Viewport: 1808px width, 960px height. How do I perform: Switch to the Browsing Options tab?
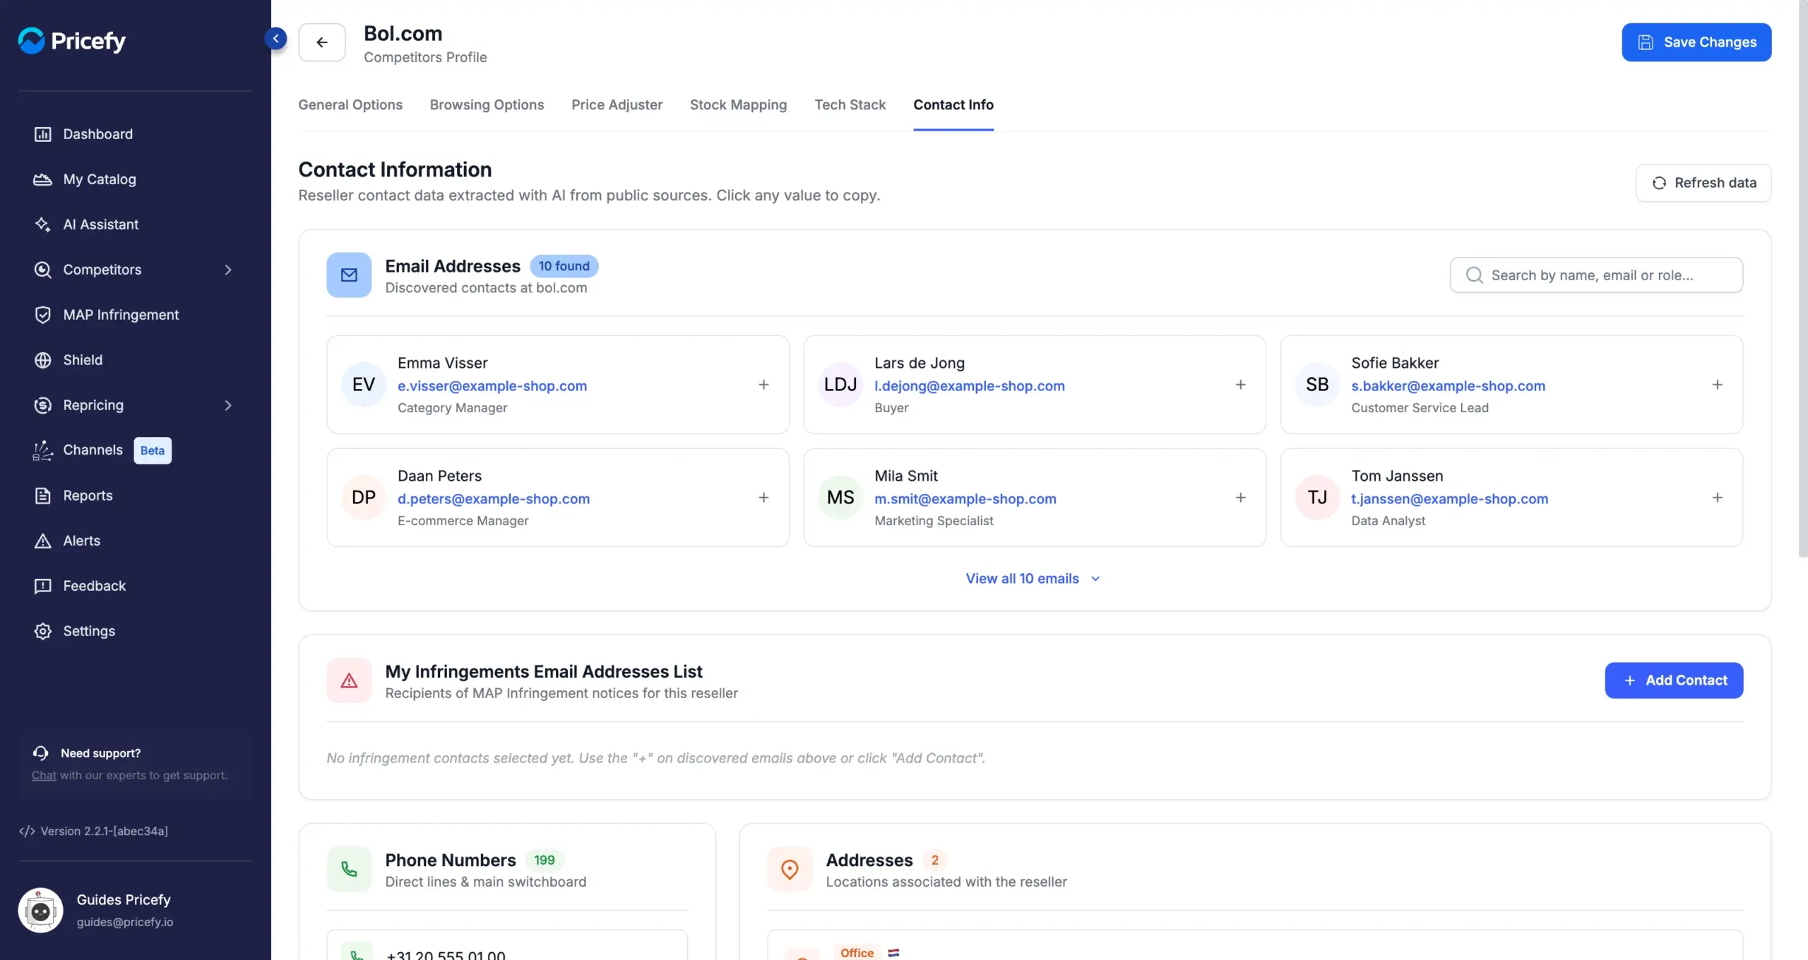tap(487, 104)
